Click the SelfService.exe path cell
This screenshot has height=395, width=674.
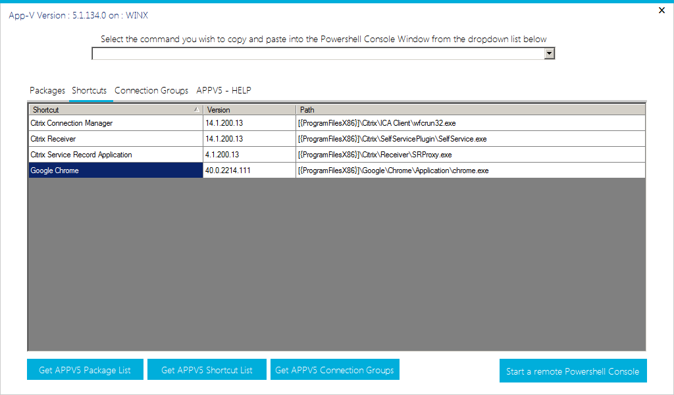[471, 139]
